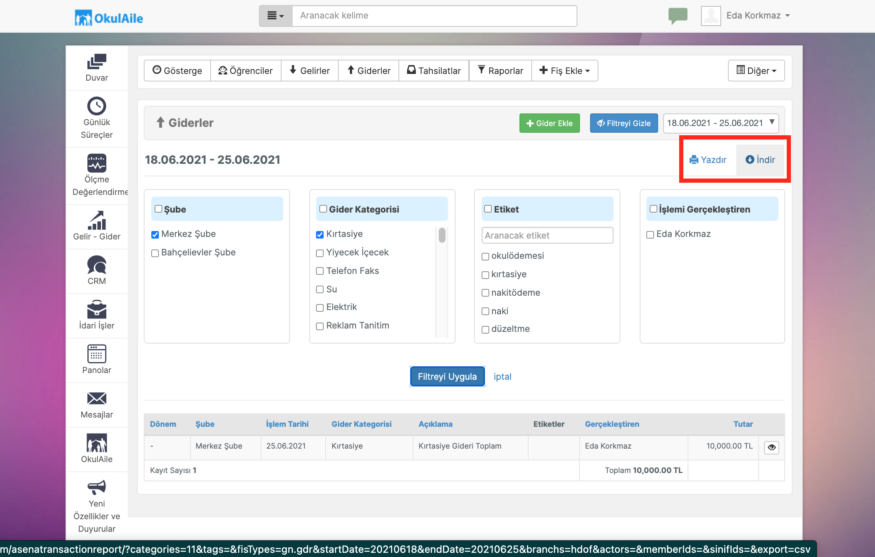Image resolution: width=875 pixels, height=557 pixels.
Task: Sort table by İşlem Tarihi column
Action: point(287,424)
